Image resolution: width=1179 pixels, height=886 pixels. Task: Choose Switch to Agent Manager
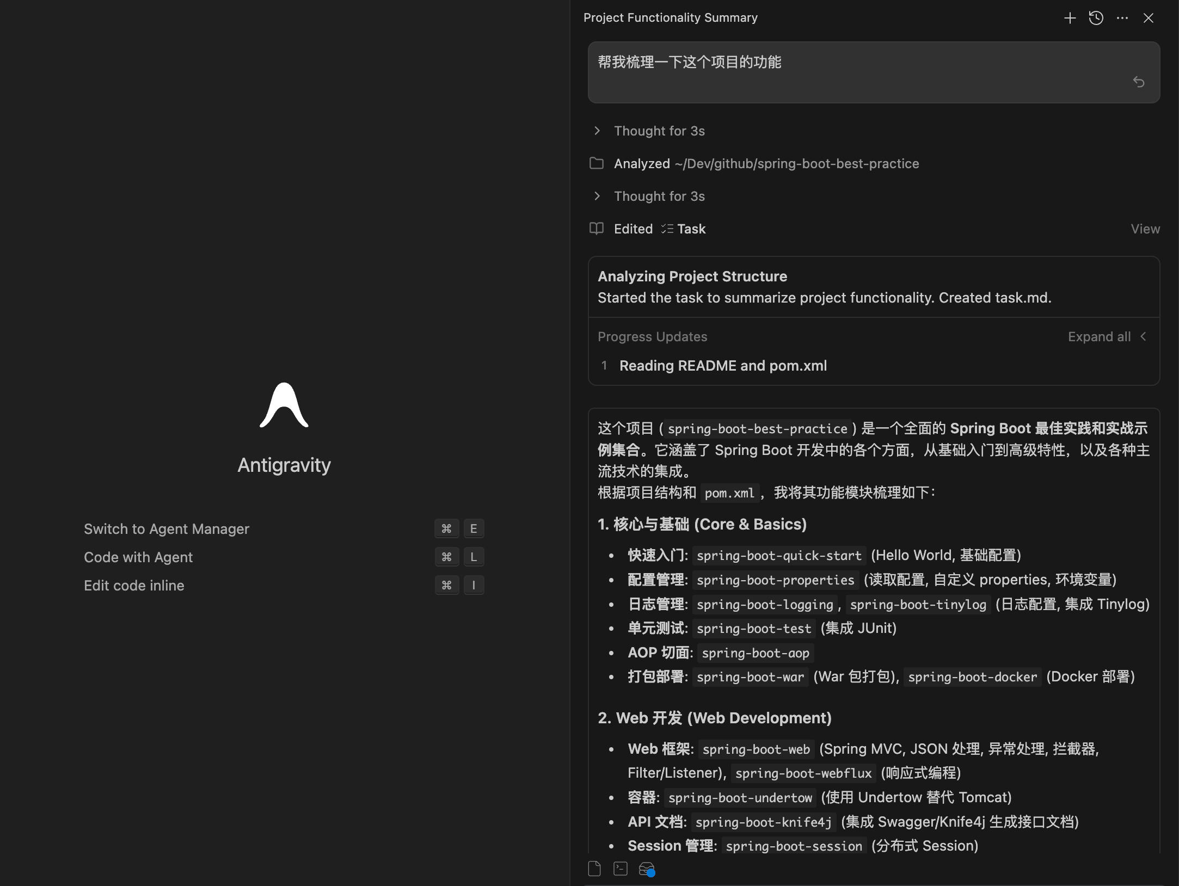[x=167, y=529]
